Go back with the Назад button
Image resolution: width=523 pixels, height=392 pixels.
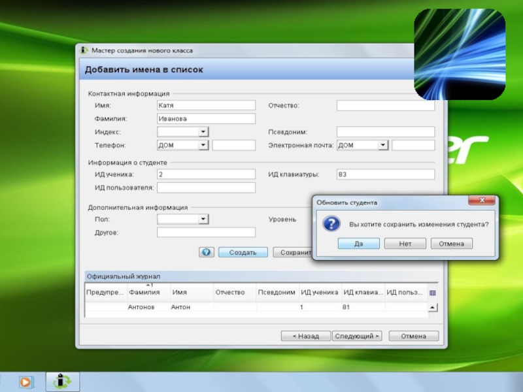[x=305, y=336]
